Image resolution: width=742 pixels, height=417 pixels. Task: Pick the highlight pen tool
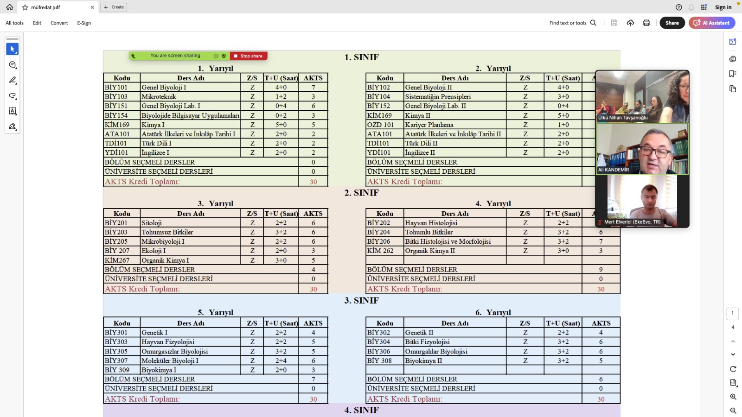coord(13,80)
